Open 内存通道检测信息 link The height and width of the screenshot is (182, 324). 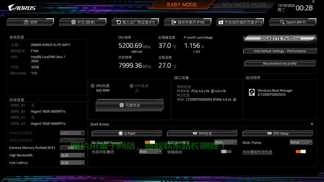click(257, 152)
